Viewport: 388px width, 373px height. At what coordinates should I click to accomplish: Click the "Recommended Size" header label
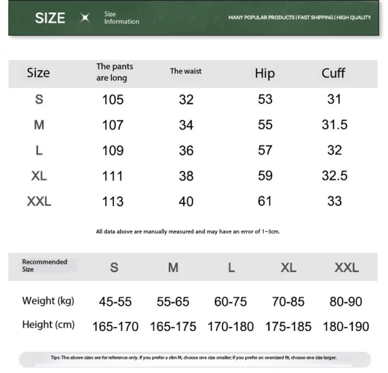(x=45, y=266)
